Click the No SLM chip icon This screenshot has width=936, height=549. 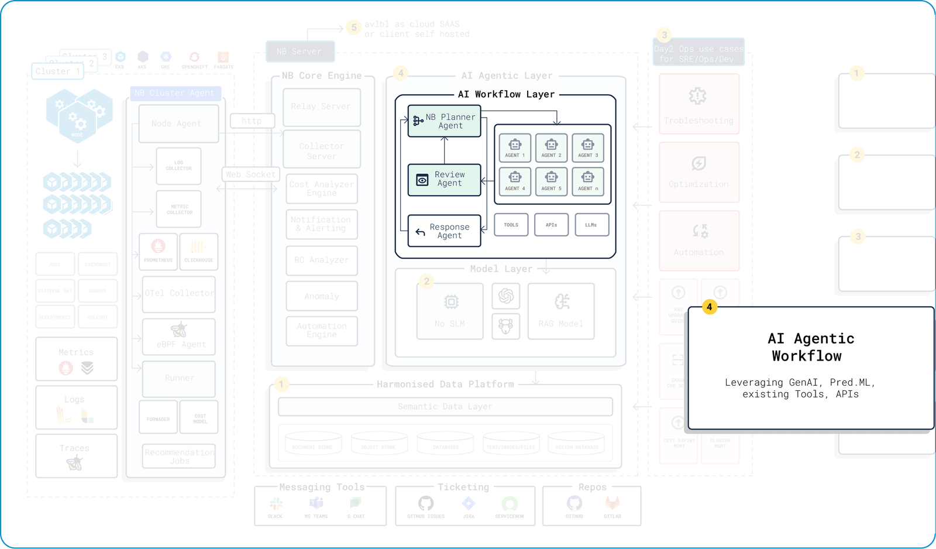450,302
